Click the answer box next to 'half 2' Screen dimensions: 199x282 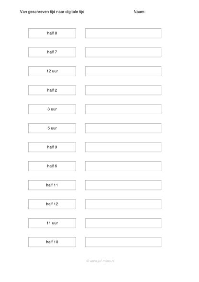(x=123, y=90)
